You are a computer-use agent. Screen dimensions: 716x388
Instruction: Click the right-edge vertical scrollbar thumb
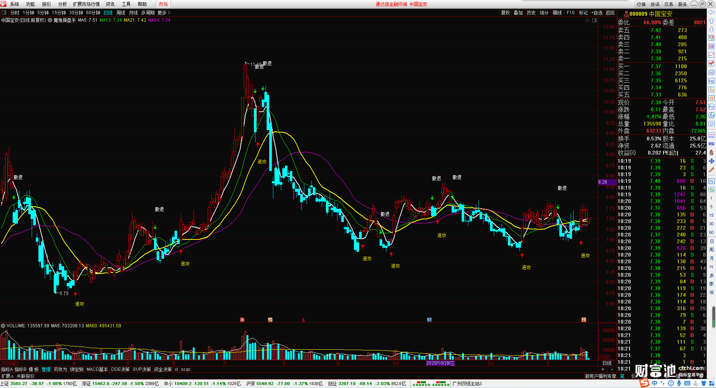[713, 318]
